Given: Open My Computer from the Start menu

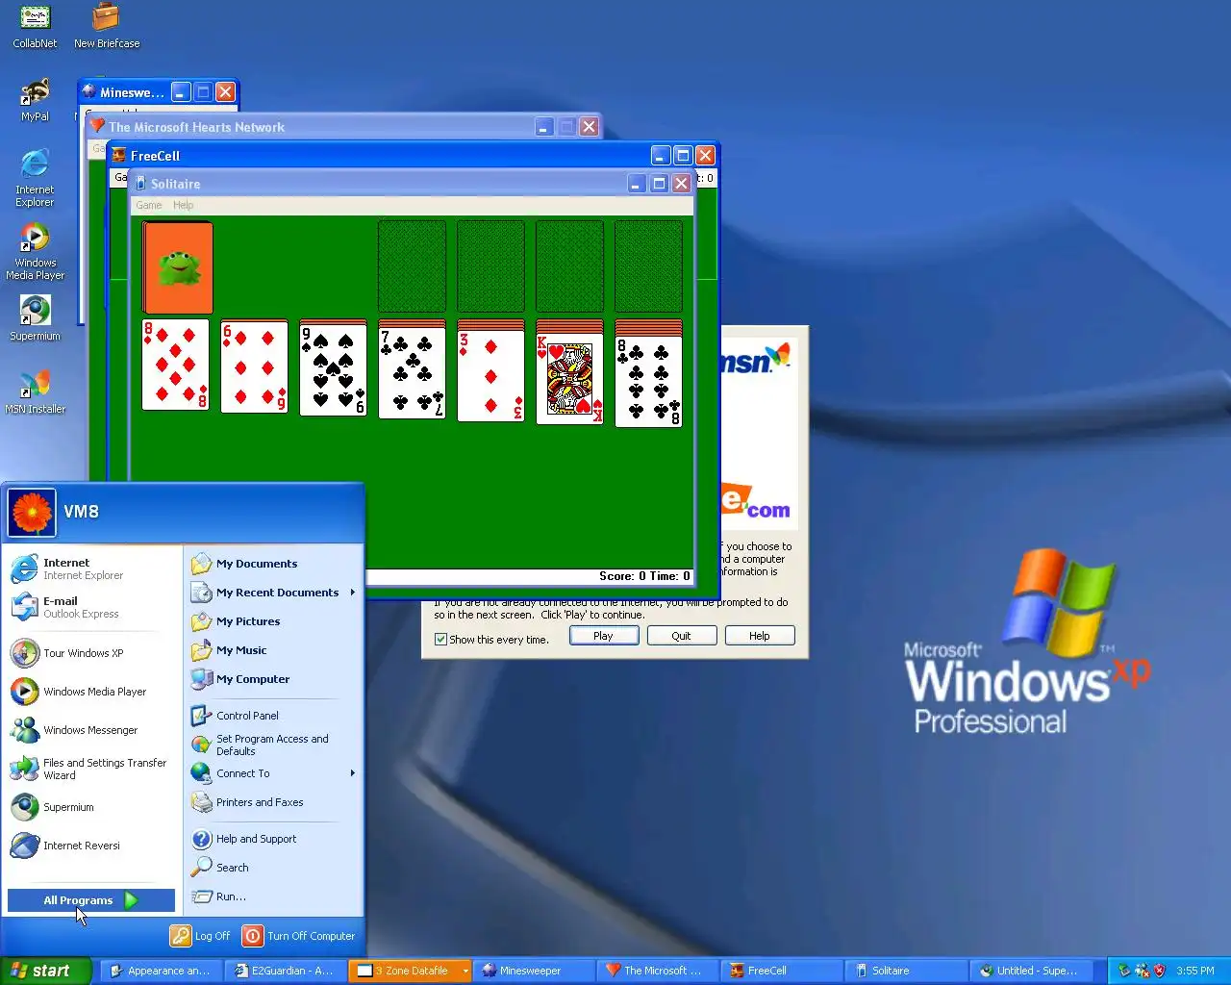Looking at the screenshot, I should pos(273,679).
